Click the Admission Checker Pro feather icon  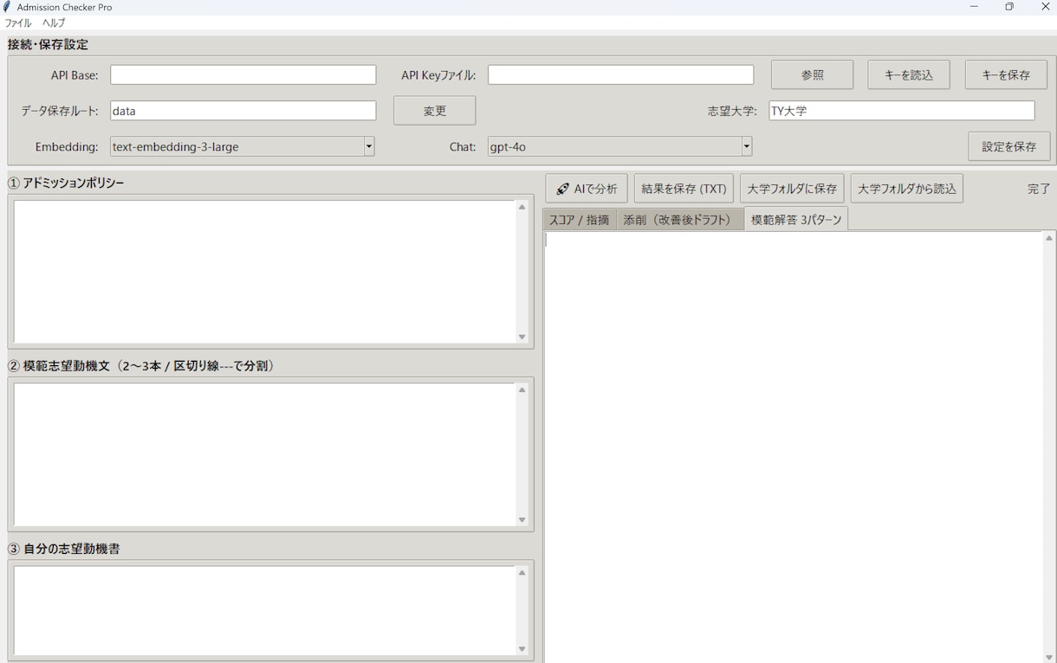coord(8,7)
